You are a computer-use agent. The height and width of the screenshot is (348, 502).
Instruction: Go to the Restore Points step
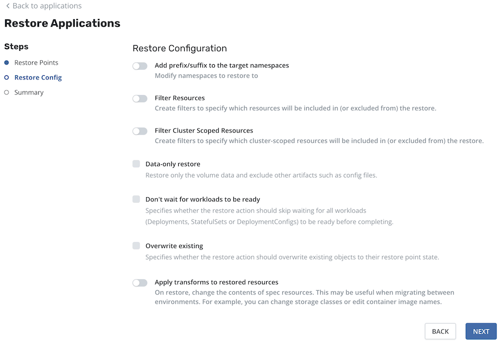coord(36,62)
